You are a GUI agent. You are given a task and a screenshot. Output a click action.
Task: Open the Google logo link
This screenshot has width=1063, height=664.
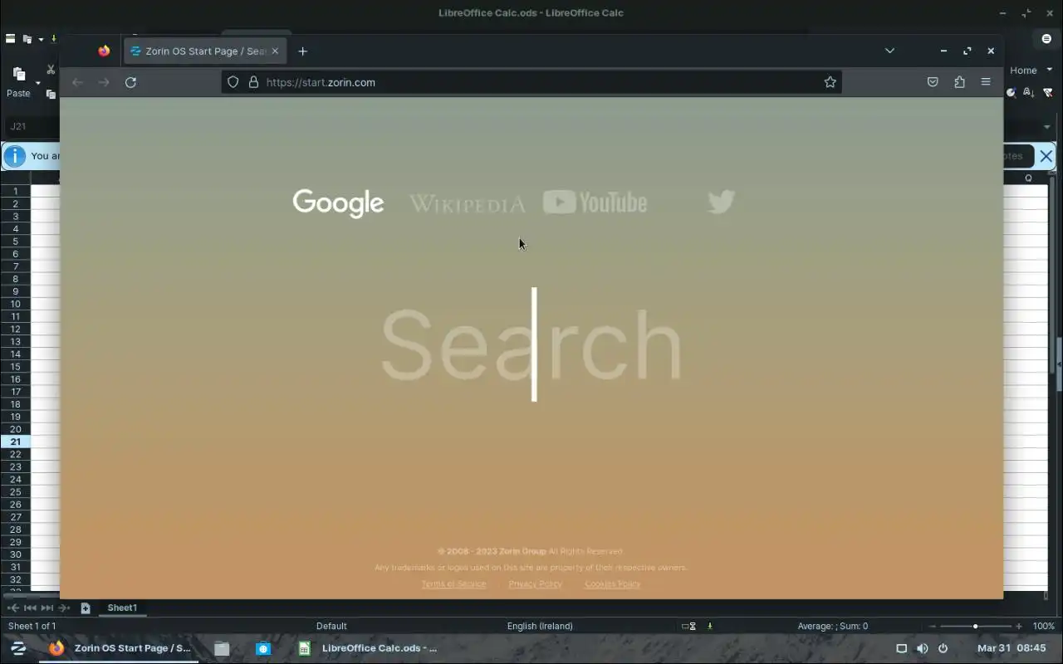click(338, 203)
